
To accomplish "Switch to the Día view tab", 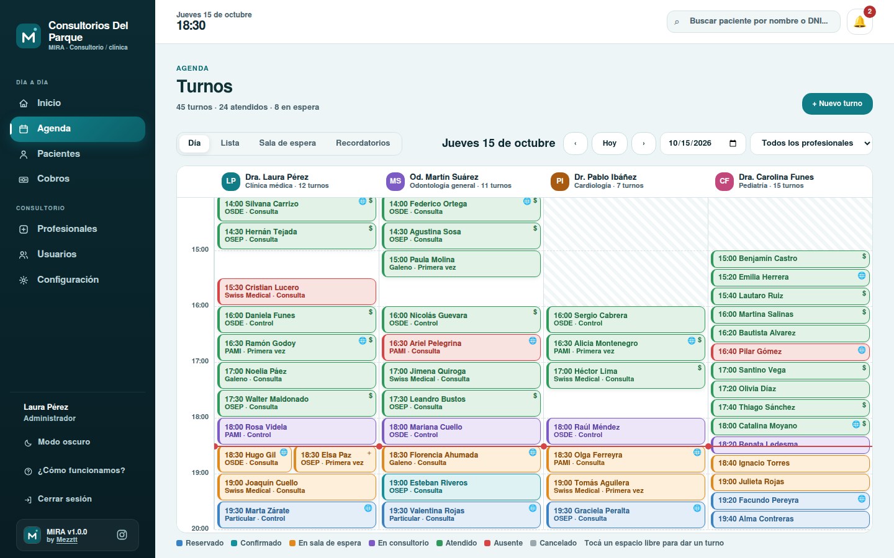I will (x=194, y=143).
